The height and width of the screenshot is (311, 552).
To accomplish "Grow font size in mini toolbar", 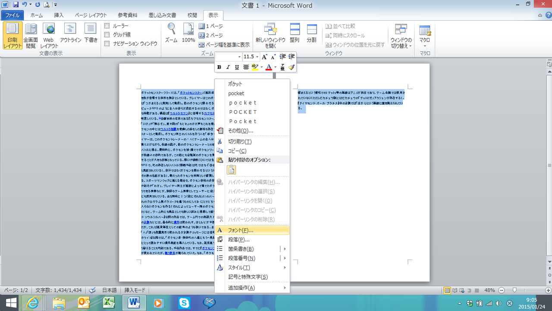I will [264, 57].
